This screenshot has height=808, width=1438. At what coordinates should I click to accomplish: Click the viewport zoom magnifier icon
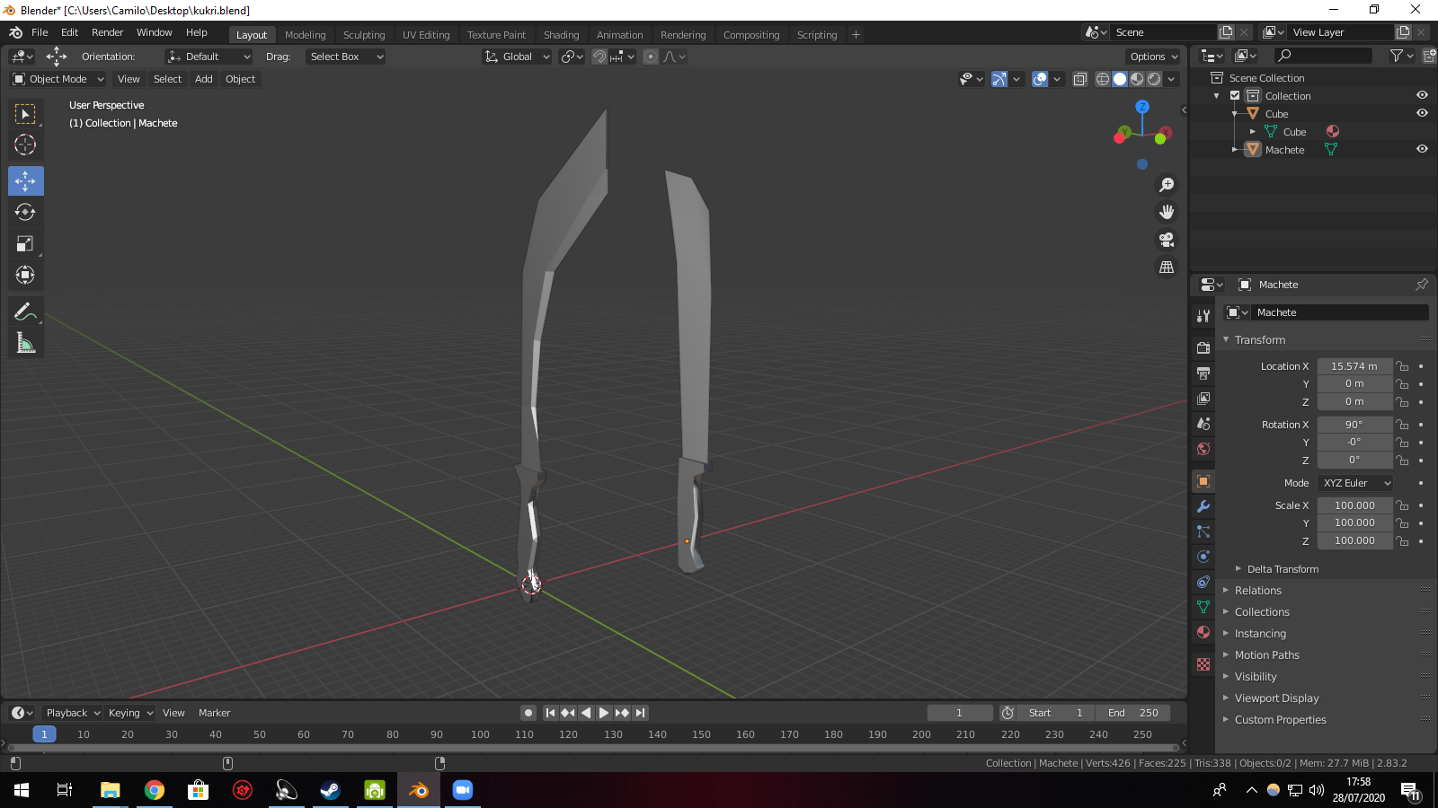(1167, 185)
